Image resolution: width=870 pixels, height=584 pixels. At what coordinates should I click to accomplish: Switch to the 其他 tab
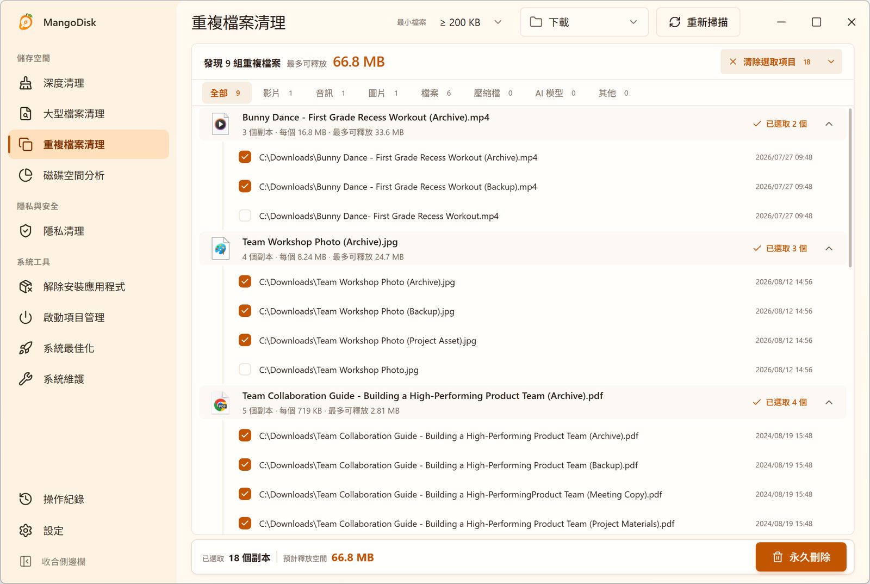click(x=613, y=93)
